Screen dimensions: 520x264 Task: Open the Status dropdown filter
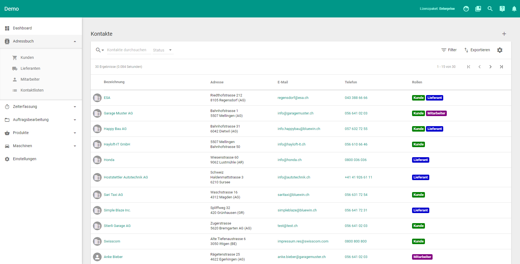[163, 50]
